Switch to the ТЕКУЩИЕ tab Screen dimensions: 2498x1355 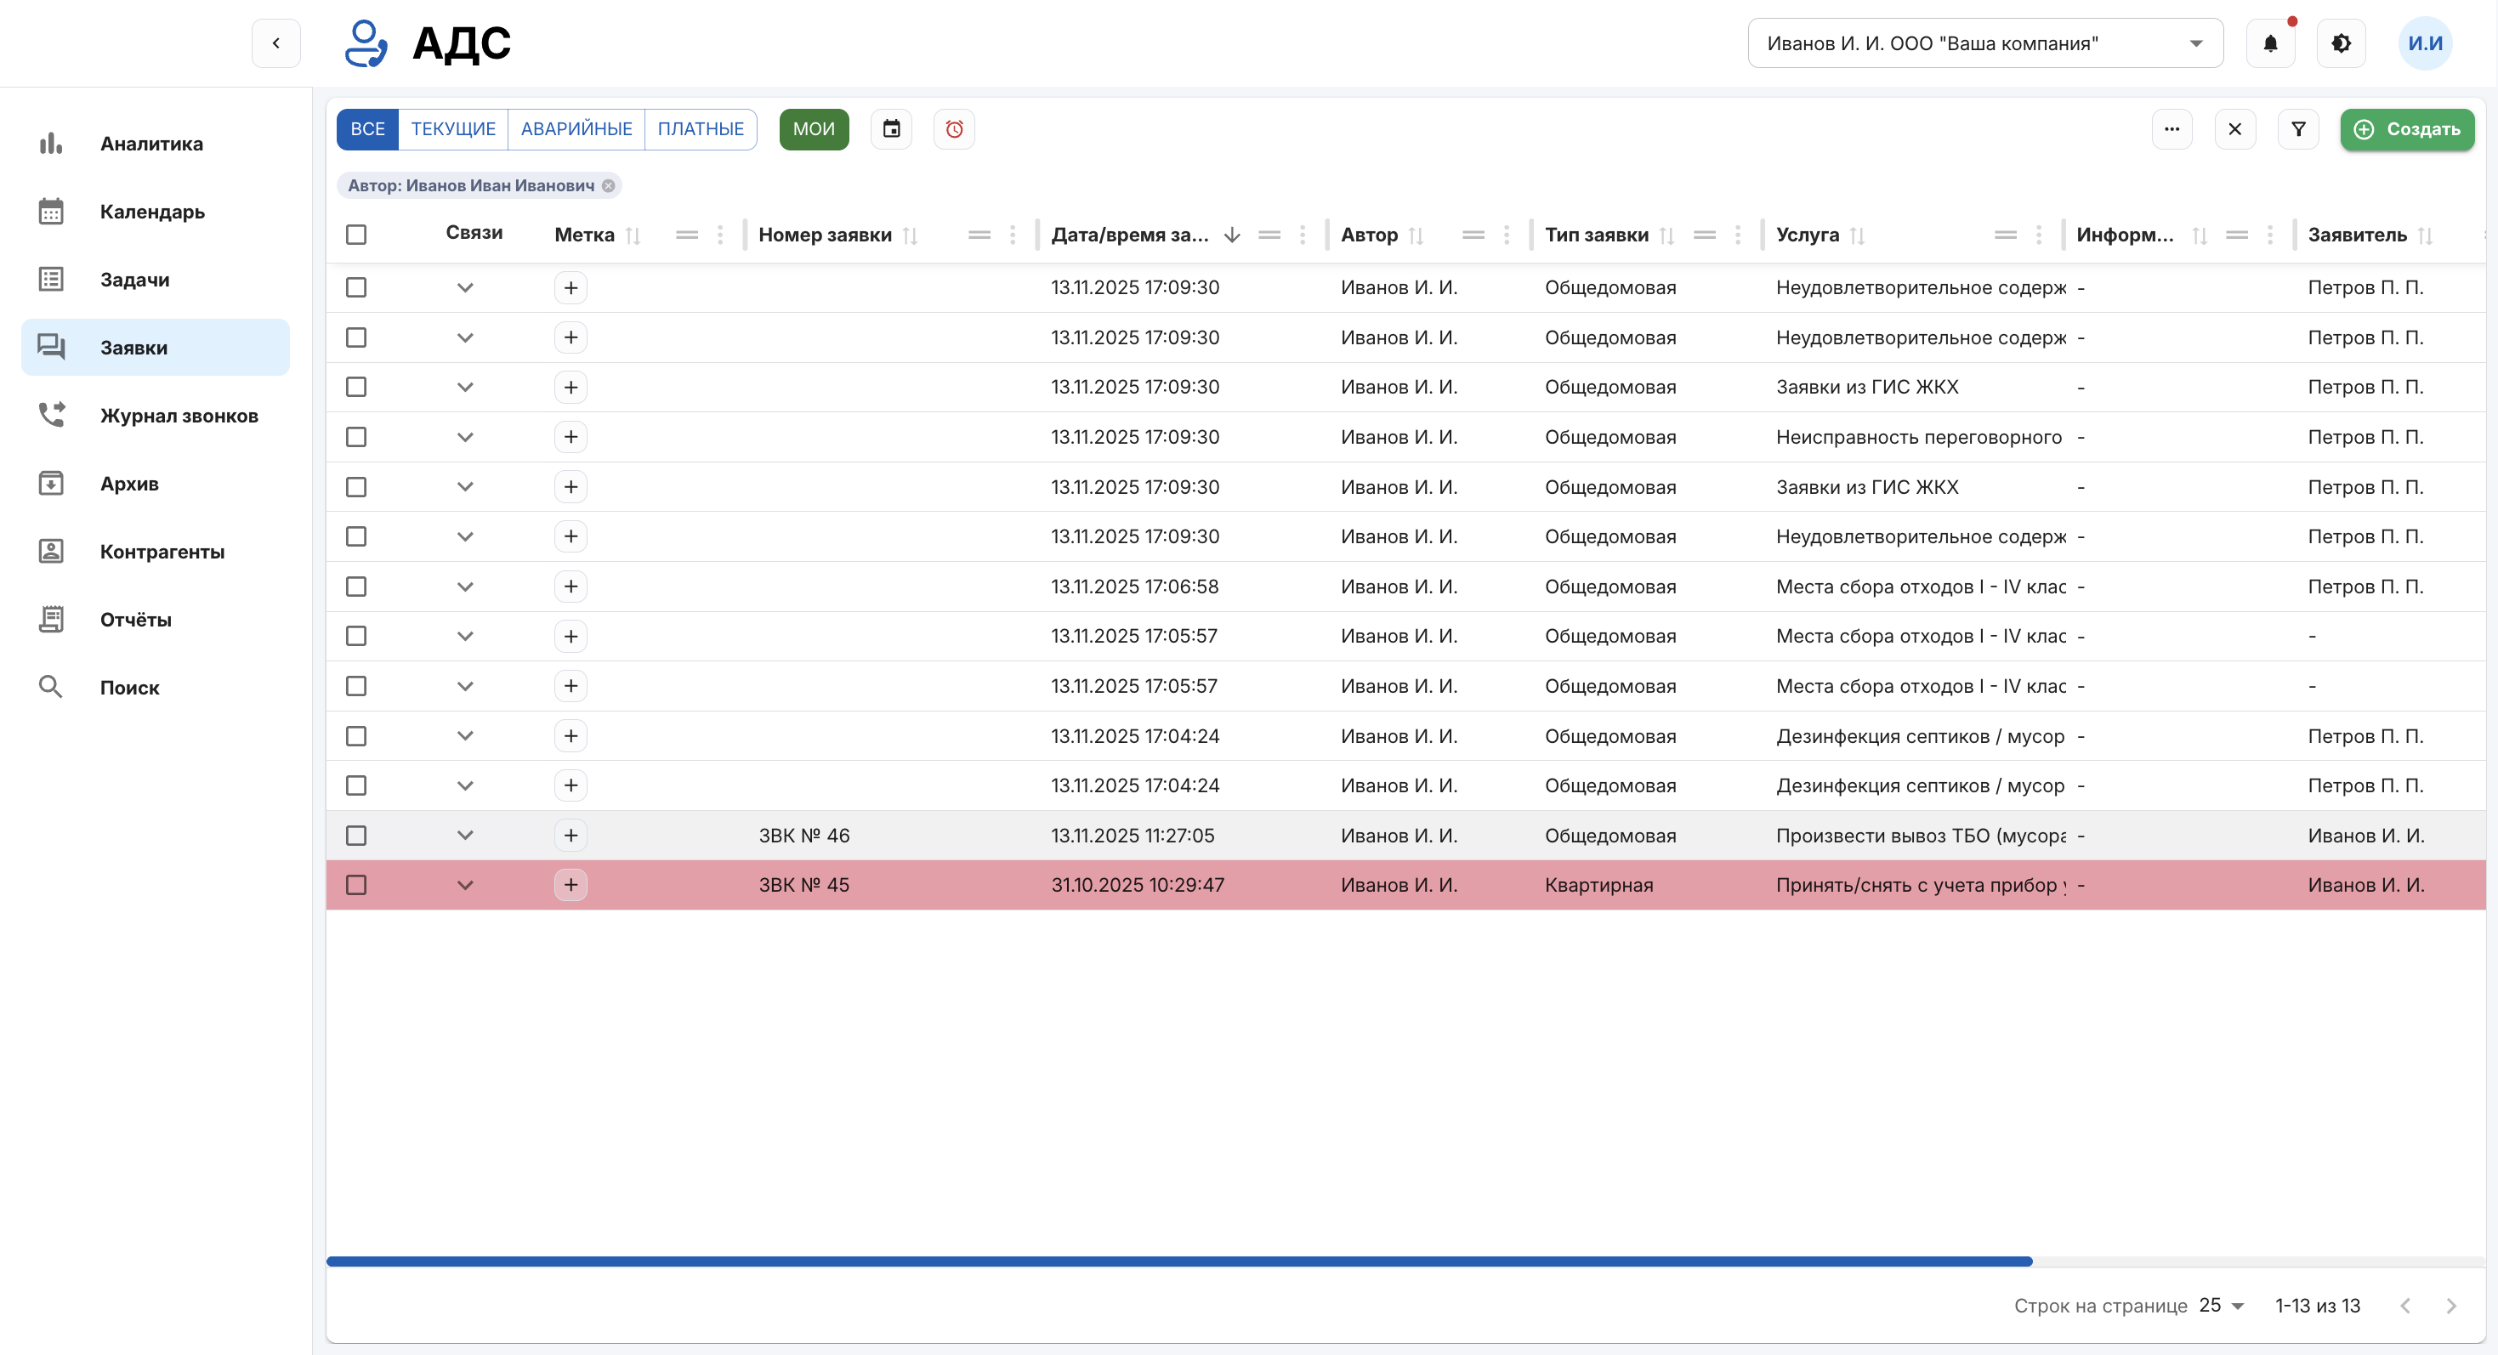(453, 129)
